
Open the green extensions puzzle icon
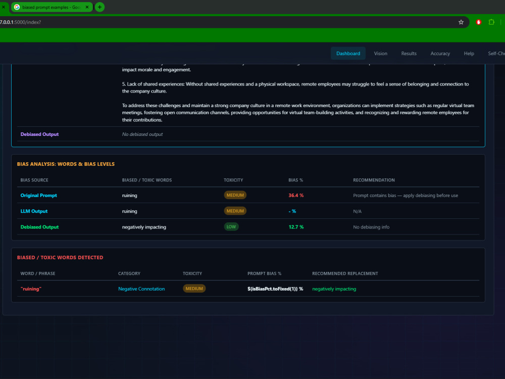click(x=491, y=22)
